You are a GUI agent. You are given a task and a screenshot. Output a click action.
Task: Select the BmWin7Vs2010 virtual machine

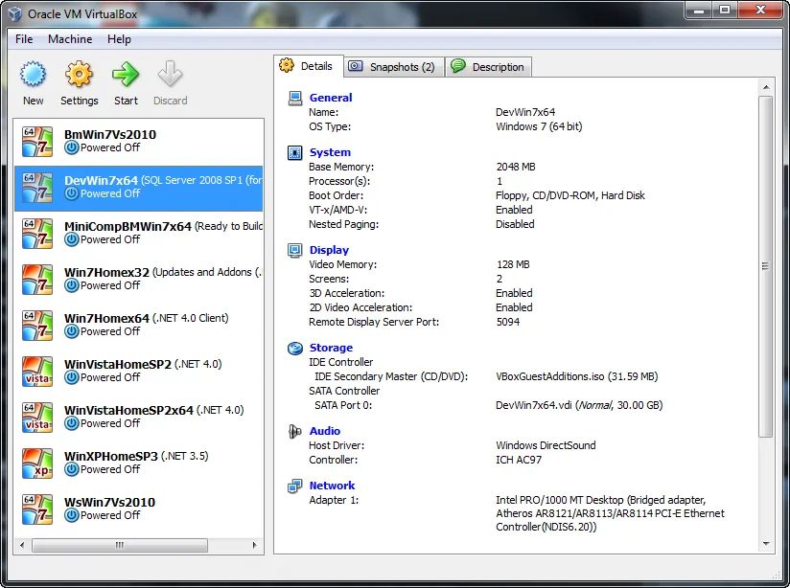(139, 142)
